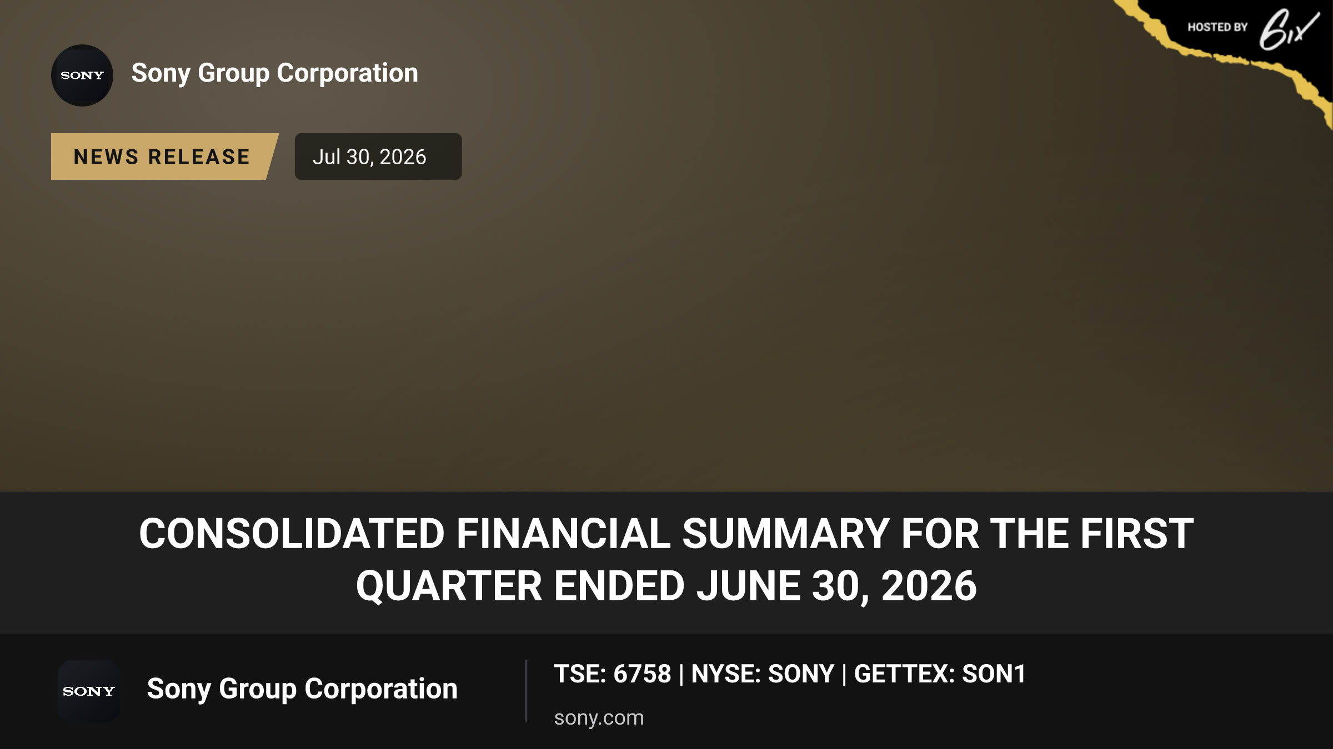
Task: Click the Consolidated Financial Summary headline first line
Action: [666, 534]
